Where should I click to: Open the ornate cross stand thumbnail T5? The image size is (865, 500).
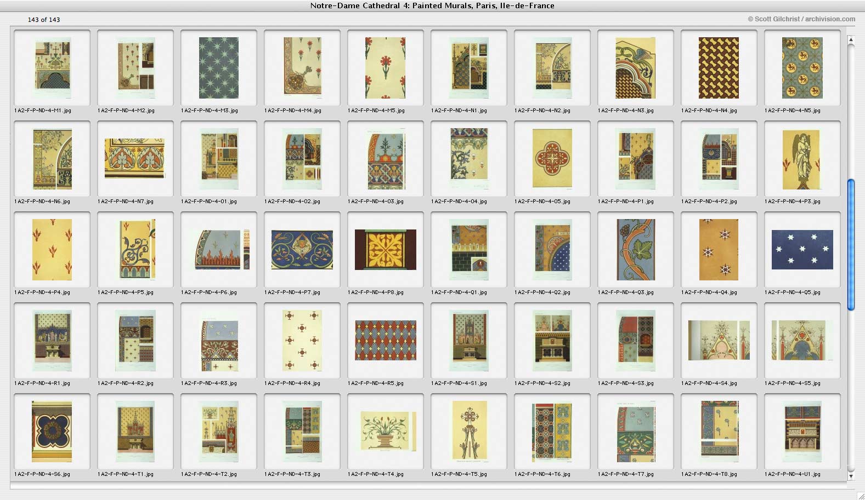[x=469, y=432]
